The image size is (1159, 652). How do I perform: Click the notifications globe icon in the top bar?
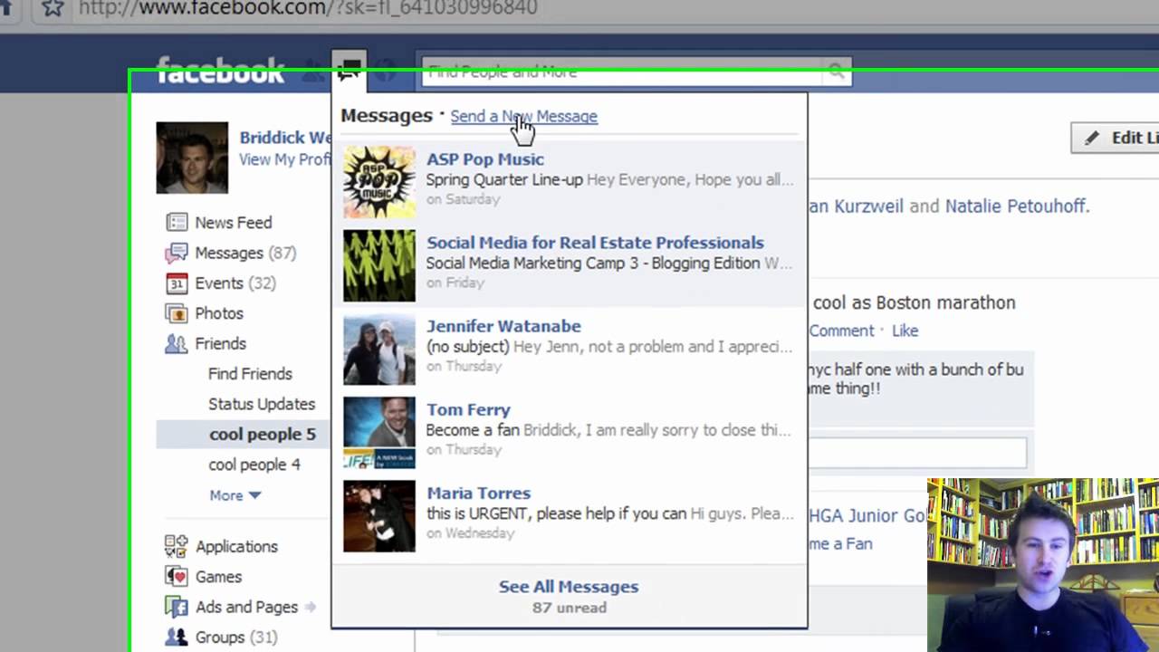[x=385, y=72]
